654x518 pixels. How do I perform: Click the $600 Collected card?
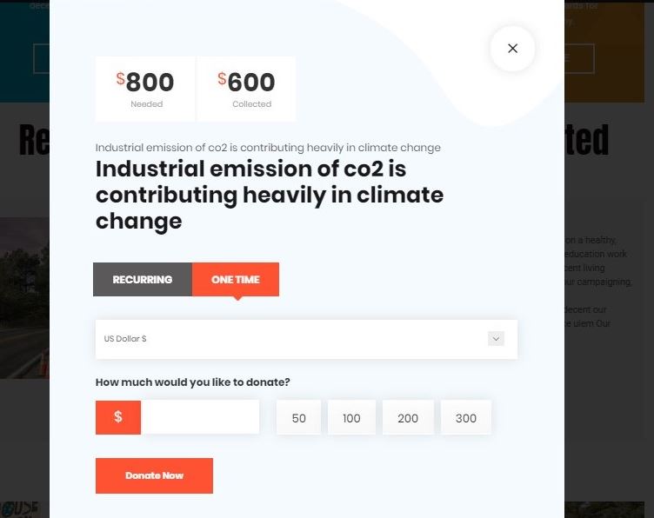[x=246, y=90]
